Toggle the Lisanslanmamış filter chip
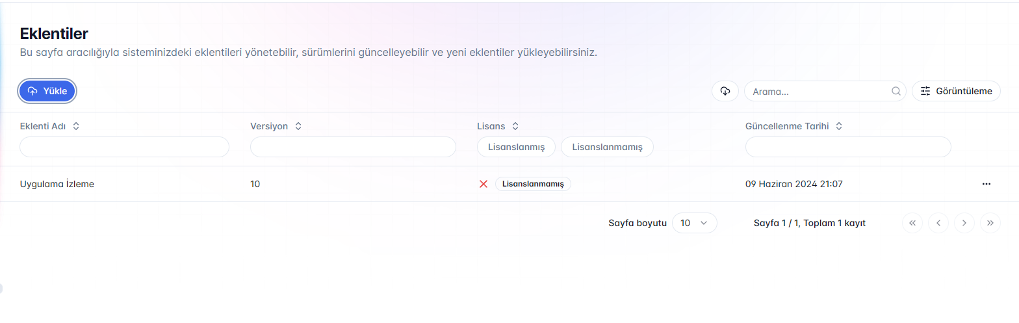The image size is (1019, 323). point(607,147)
